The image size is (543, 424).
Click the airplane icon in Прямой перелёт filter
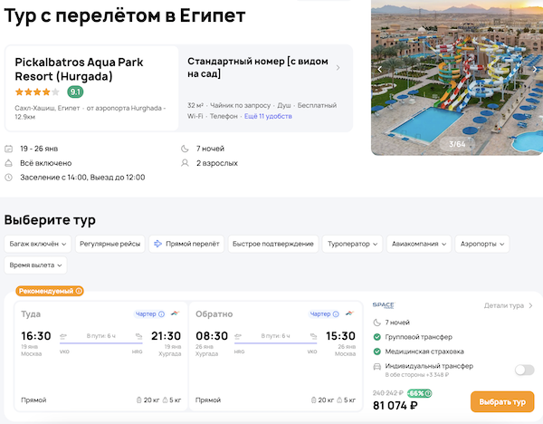[x=158, y=244]
